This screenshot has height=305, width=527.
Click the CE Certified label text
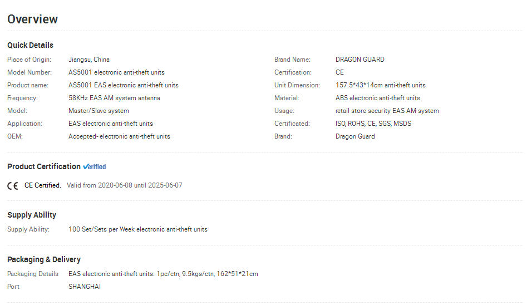[x=43, y=185]
